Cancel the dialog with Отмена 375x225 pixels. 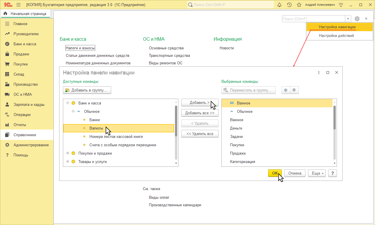click(295, 173)
